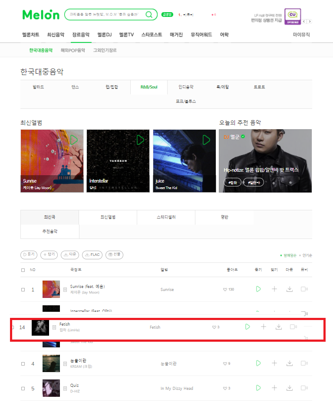Show previous banner with left arrow
333x402 pixels.
(x=304, y=22)
